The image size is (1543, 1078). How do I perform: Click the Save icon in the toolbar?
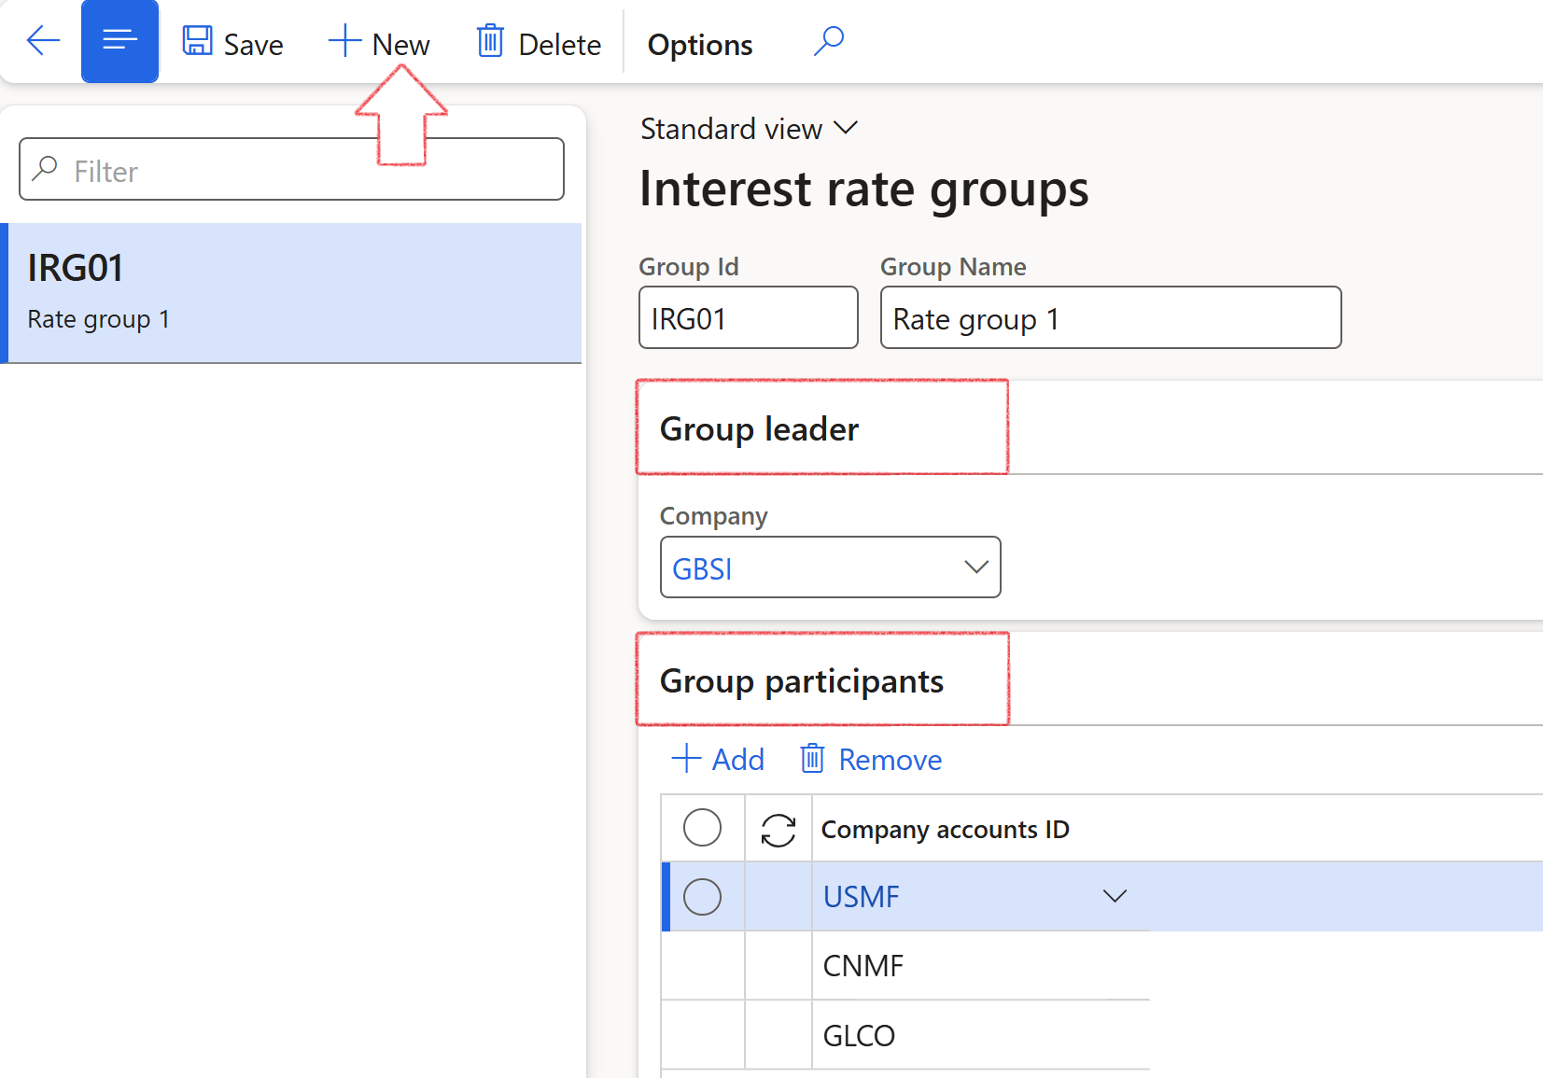click(199, 42)
